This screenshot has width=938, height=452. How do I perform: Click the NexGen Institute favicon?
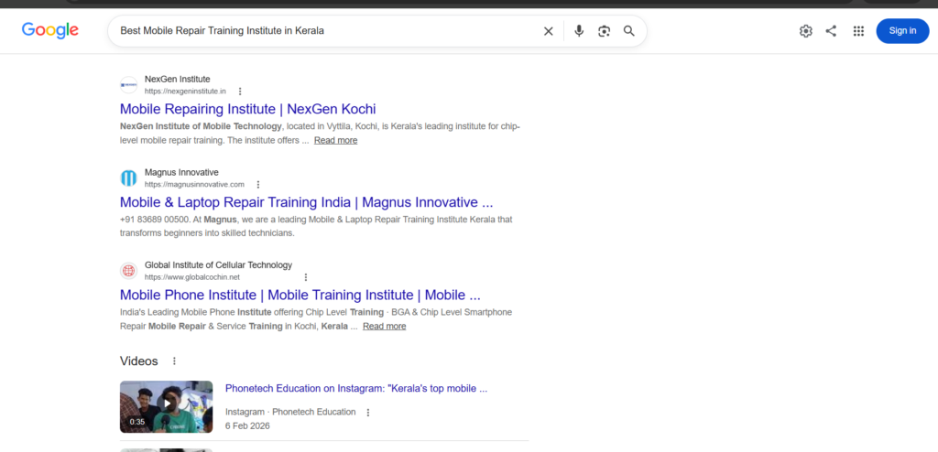tap(128, 85)
